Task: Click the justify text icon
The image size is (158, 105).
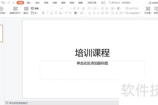Action: (x=102, y=13)
